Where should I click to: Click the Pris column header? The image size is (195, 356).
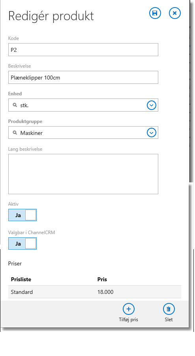[102, 280]
